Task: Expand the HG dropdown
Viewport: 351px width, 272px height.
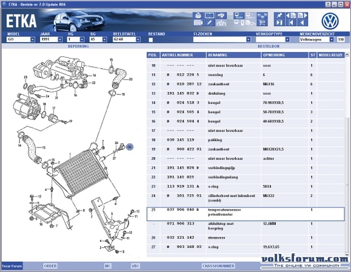Action: coord(82,39)
